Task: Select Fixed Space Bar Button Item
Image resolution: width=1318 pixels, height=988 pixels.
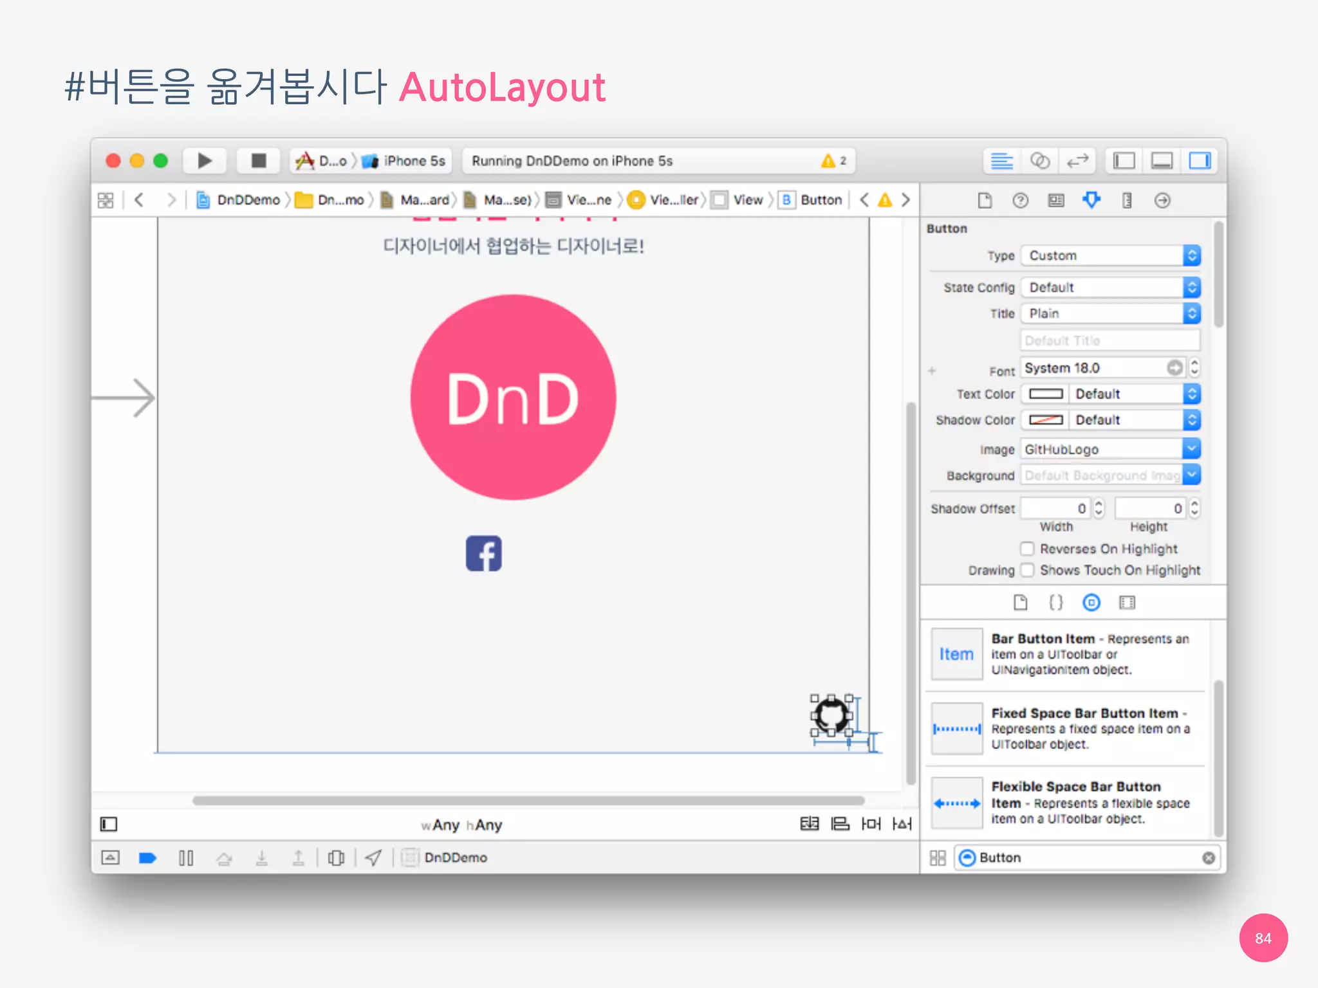Action: coord(1066,728)
